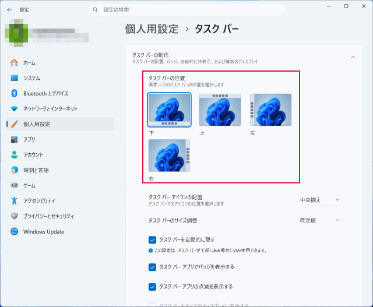This screenshot has width=373, height=307.
Task: Click the アプリ icon in sidebar
Action: coord(14,139)
